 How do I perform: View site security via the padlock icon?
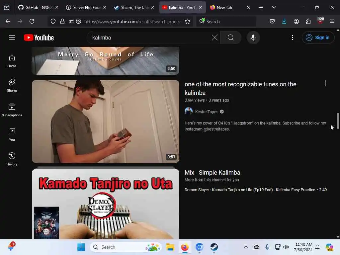62,21
